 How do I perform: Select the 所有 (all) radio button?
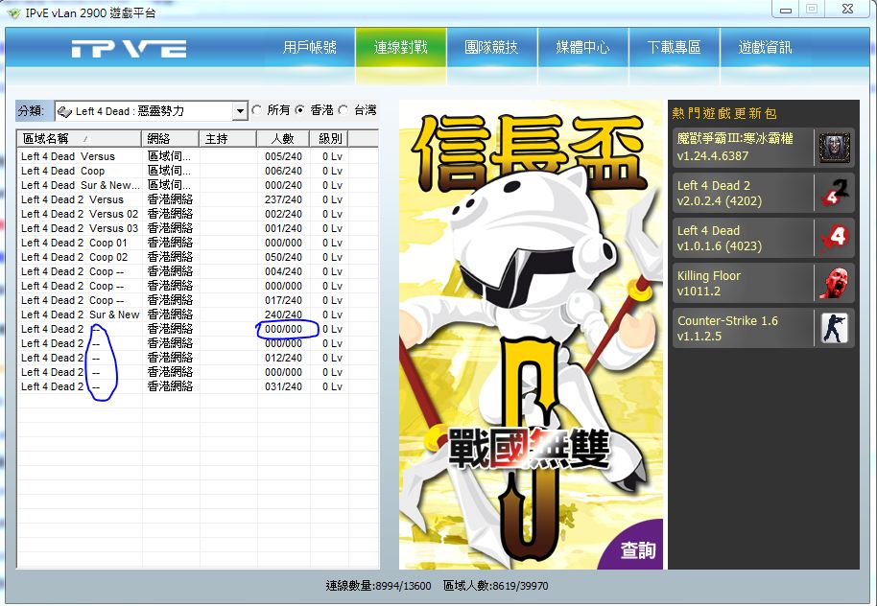257,110
